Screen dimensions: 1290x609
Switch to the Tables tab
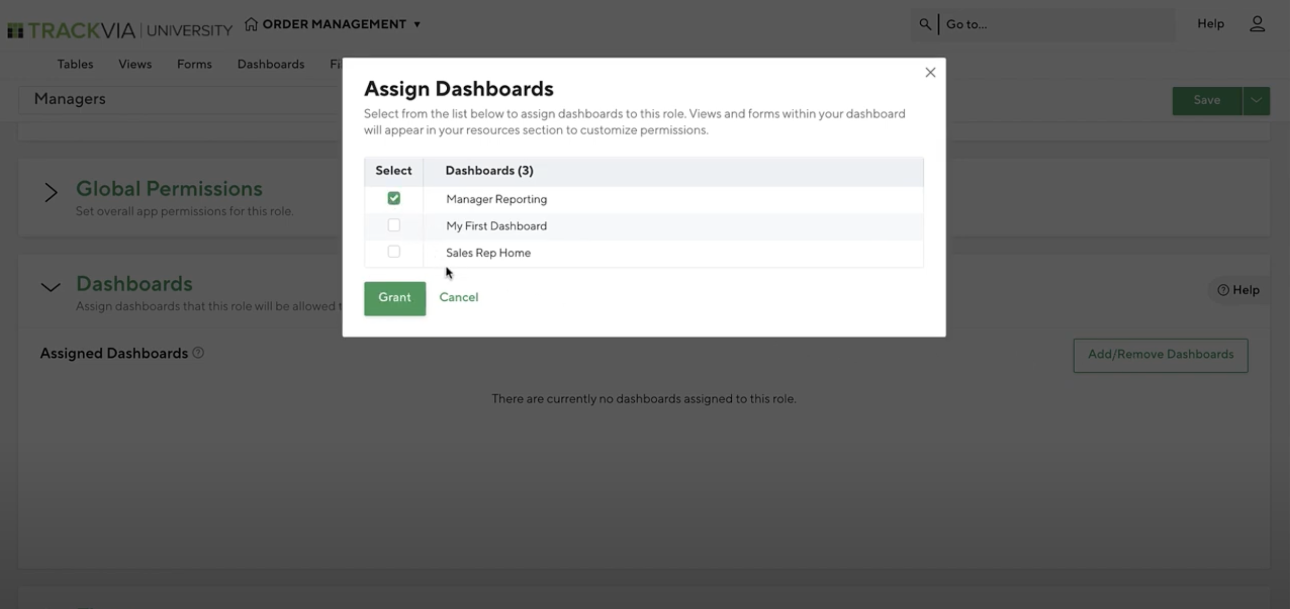point(75,64)
